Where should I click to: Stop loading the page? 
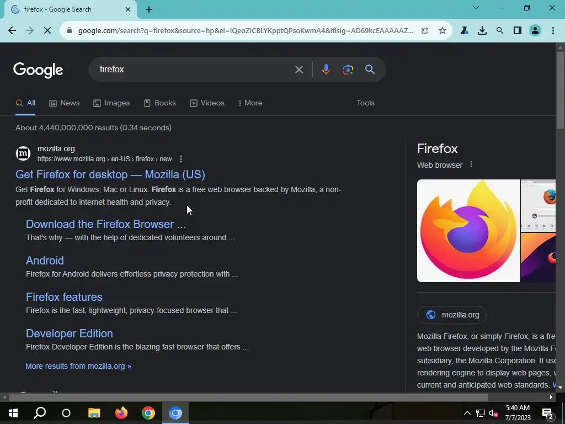[47, 31]
